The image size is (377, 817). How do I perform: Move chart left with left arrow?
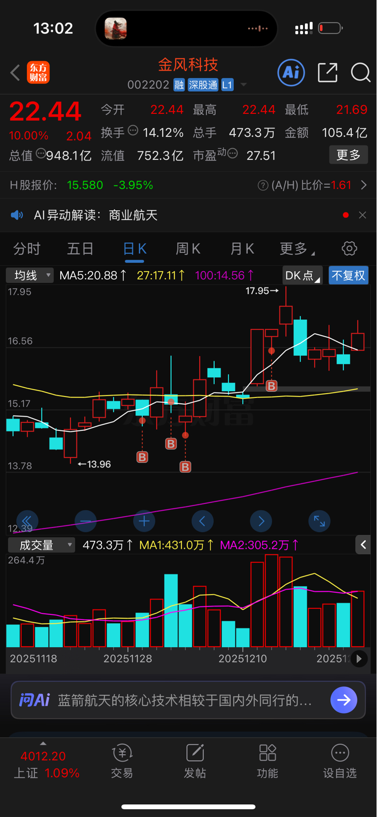(202, 521)
